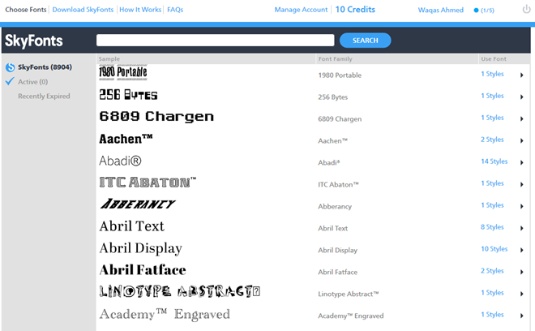This screenshot has width=535, height=331.
Task: Expand the 6809 Chargen row arrow
Action: coord(522,119)
